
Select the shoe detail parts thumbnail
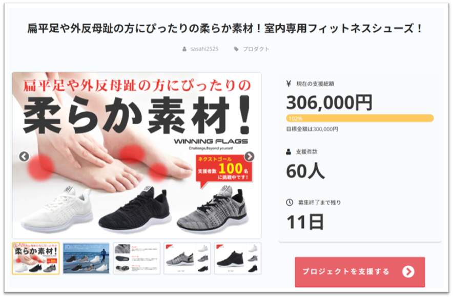click(x=137, y=259)
